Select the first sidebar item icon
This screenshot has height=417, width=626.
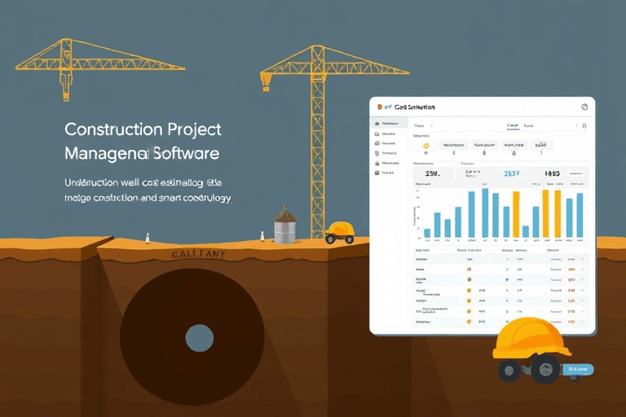[x=377, y=124]
